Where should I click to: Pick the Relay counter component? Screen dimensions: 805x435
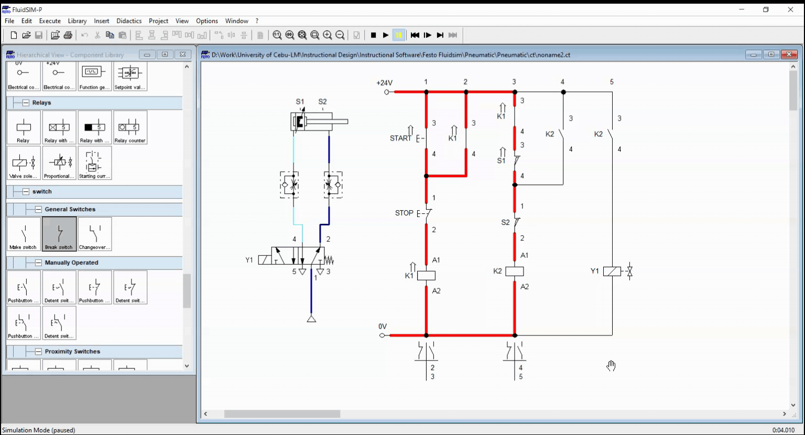tap(130, 127)
